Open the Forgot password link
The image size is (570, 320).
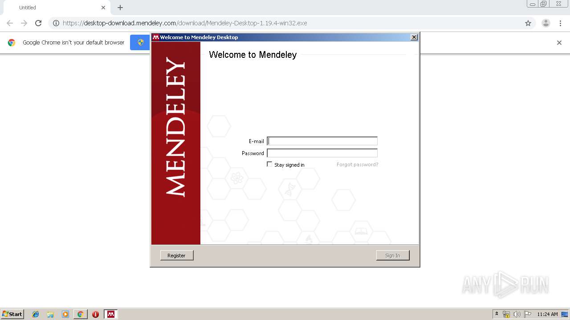(357, 164)
